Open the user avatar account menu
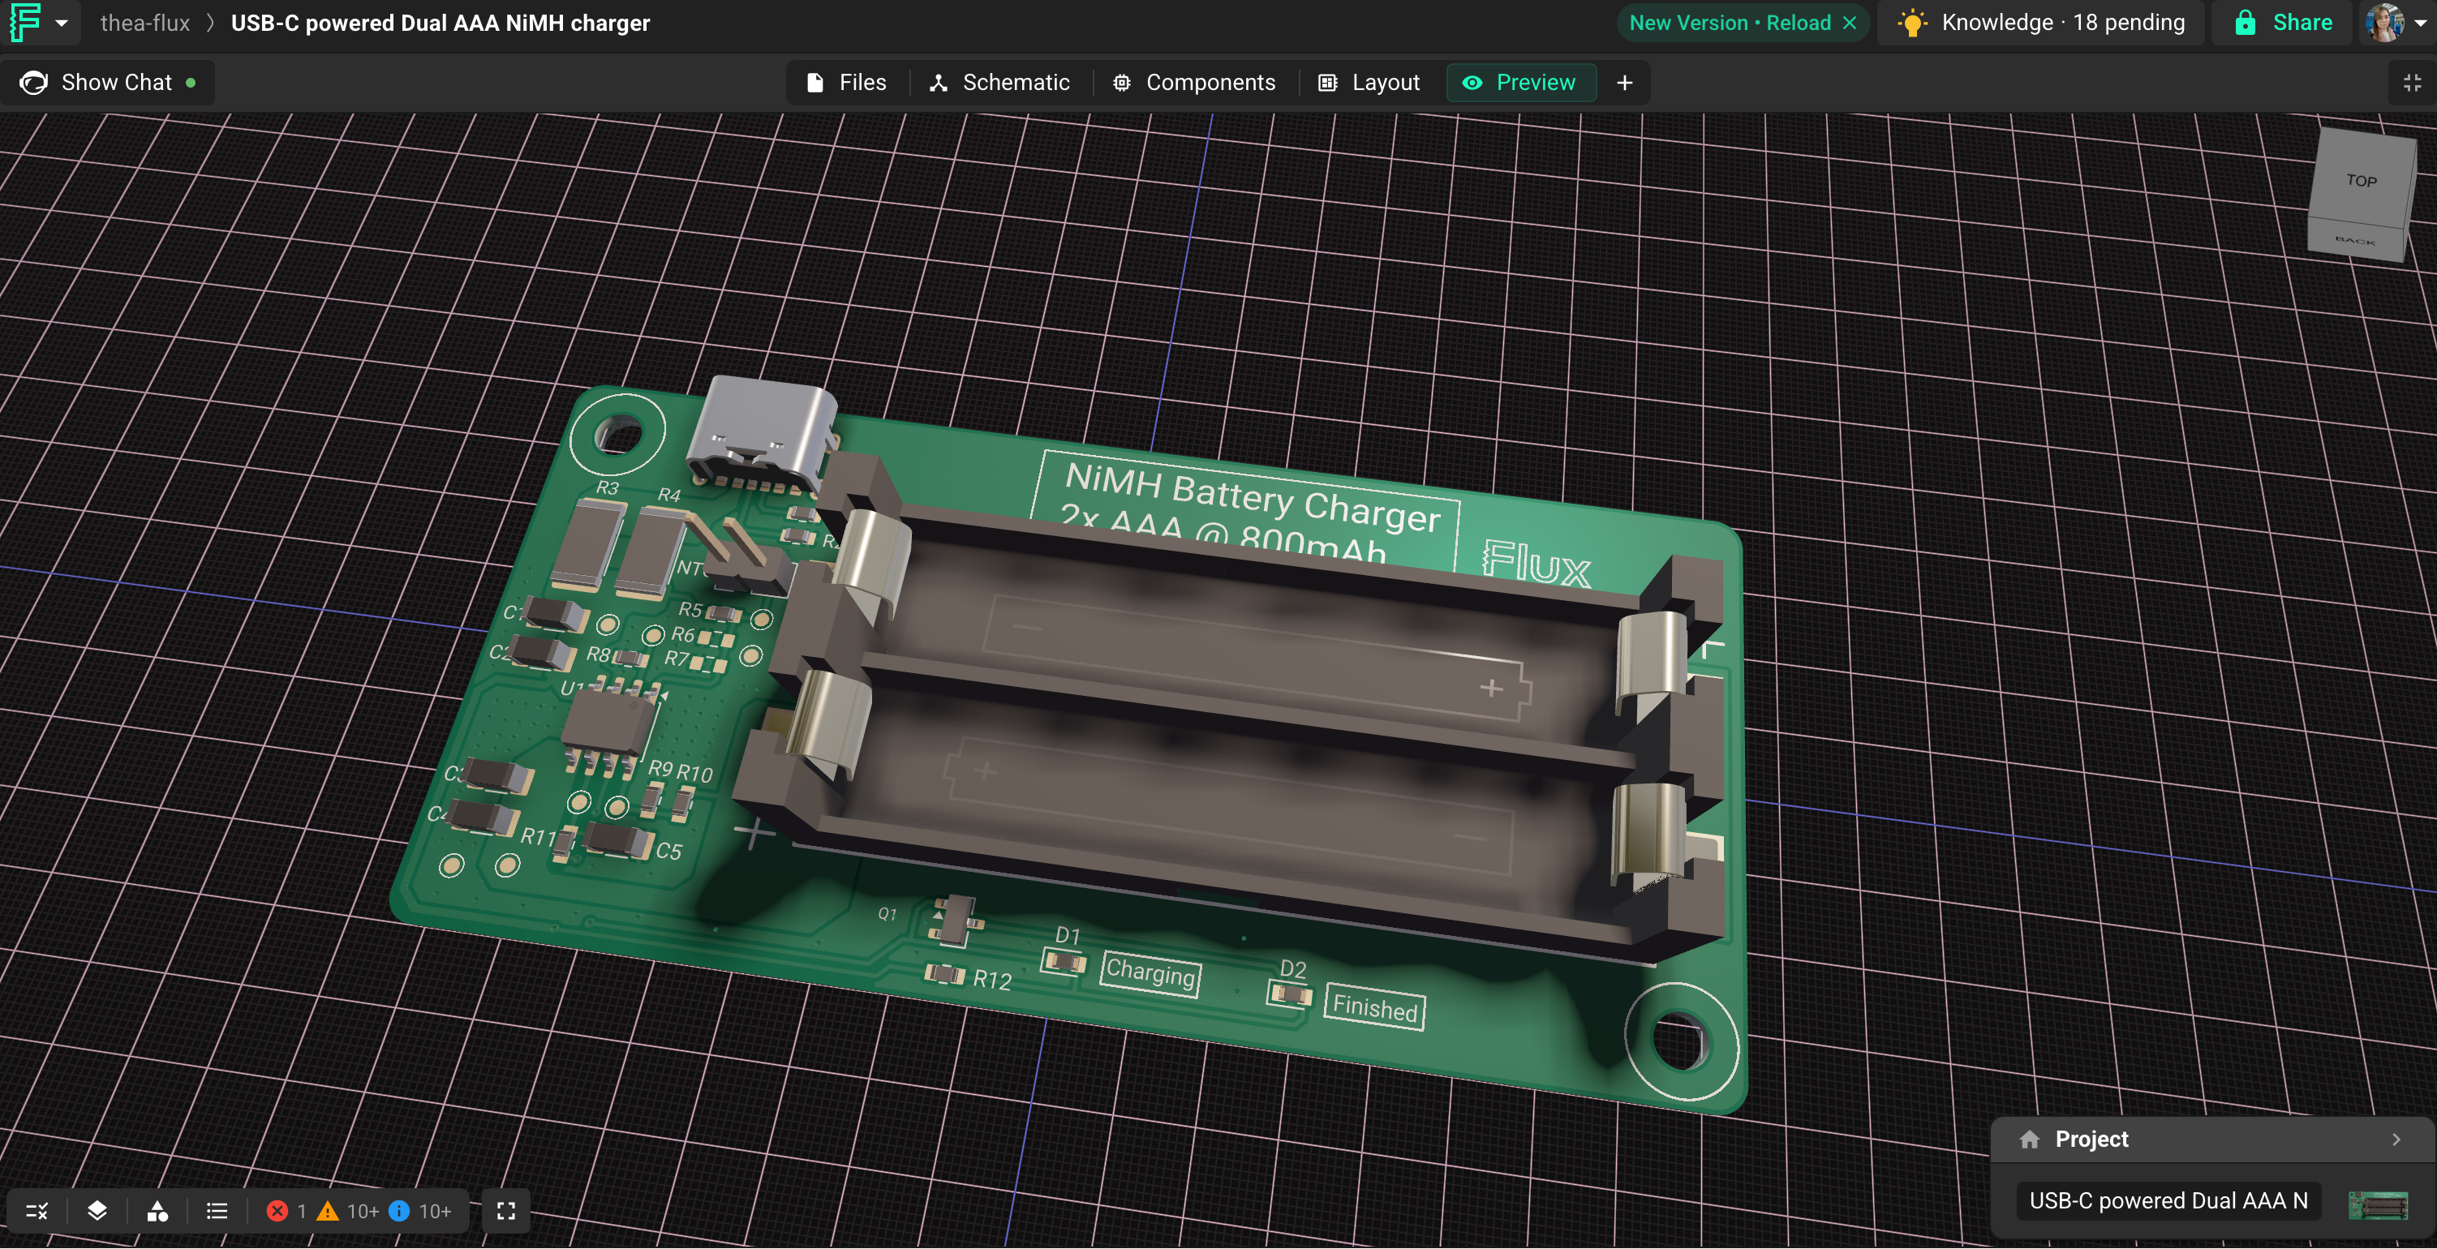Screen dimensions: 2437x1249 coord(2395,23)
